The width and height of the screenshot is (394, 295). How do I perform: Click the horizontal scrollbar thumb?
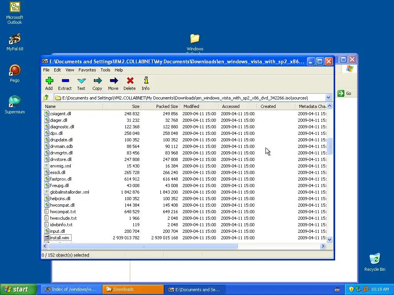[x=143, y=246]
